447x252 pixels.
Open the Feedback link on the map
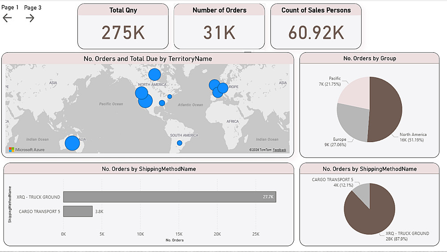[x=279, y=150]
